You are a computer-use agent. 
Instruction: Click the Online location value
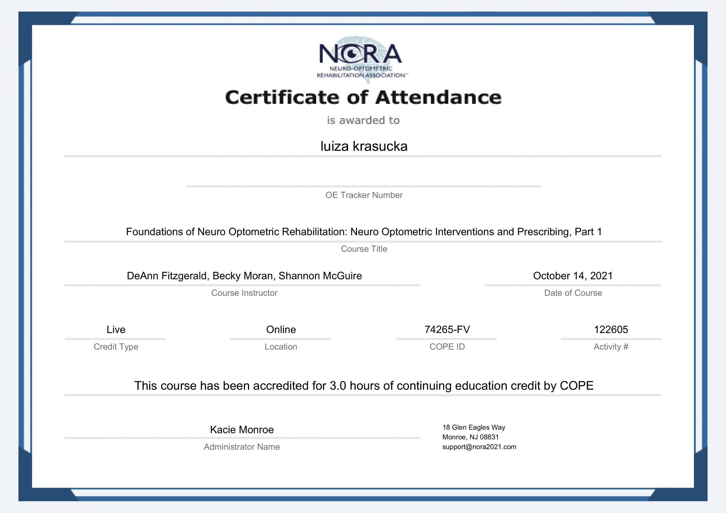coord(281,330)
